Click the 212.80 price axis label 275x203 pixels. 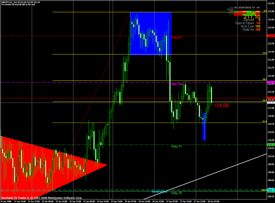(271, 11)
